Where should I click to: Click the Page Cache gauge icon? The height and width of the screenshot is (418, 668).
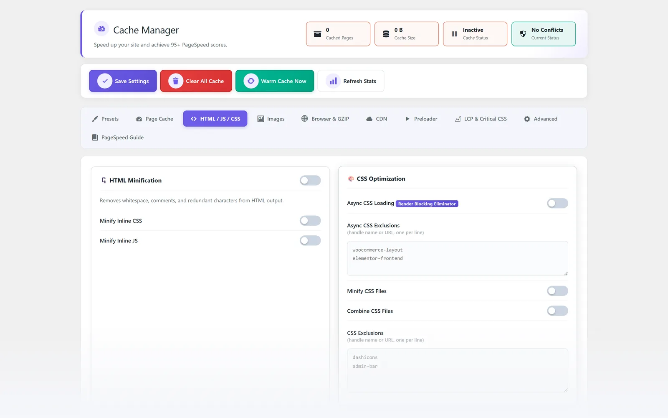(139, 119)
